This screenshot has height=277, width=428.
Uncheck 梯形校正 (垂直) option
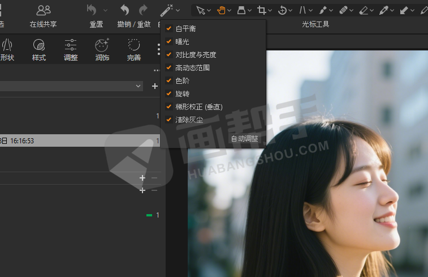click(x=169, y=106)
